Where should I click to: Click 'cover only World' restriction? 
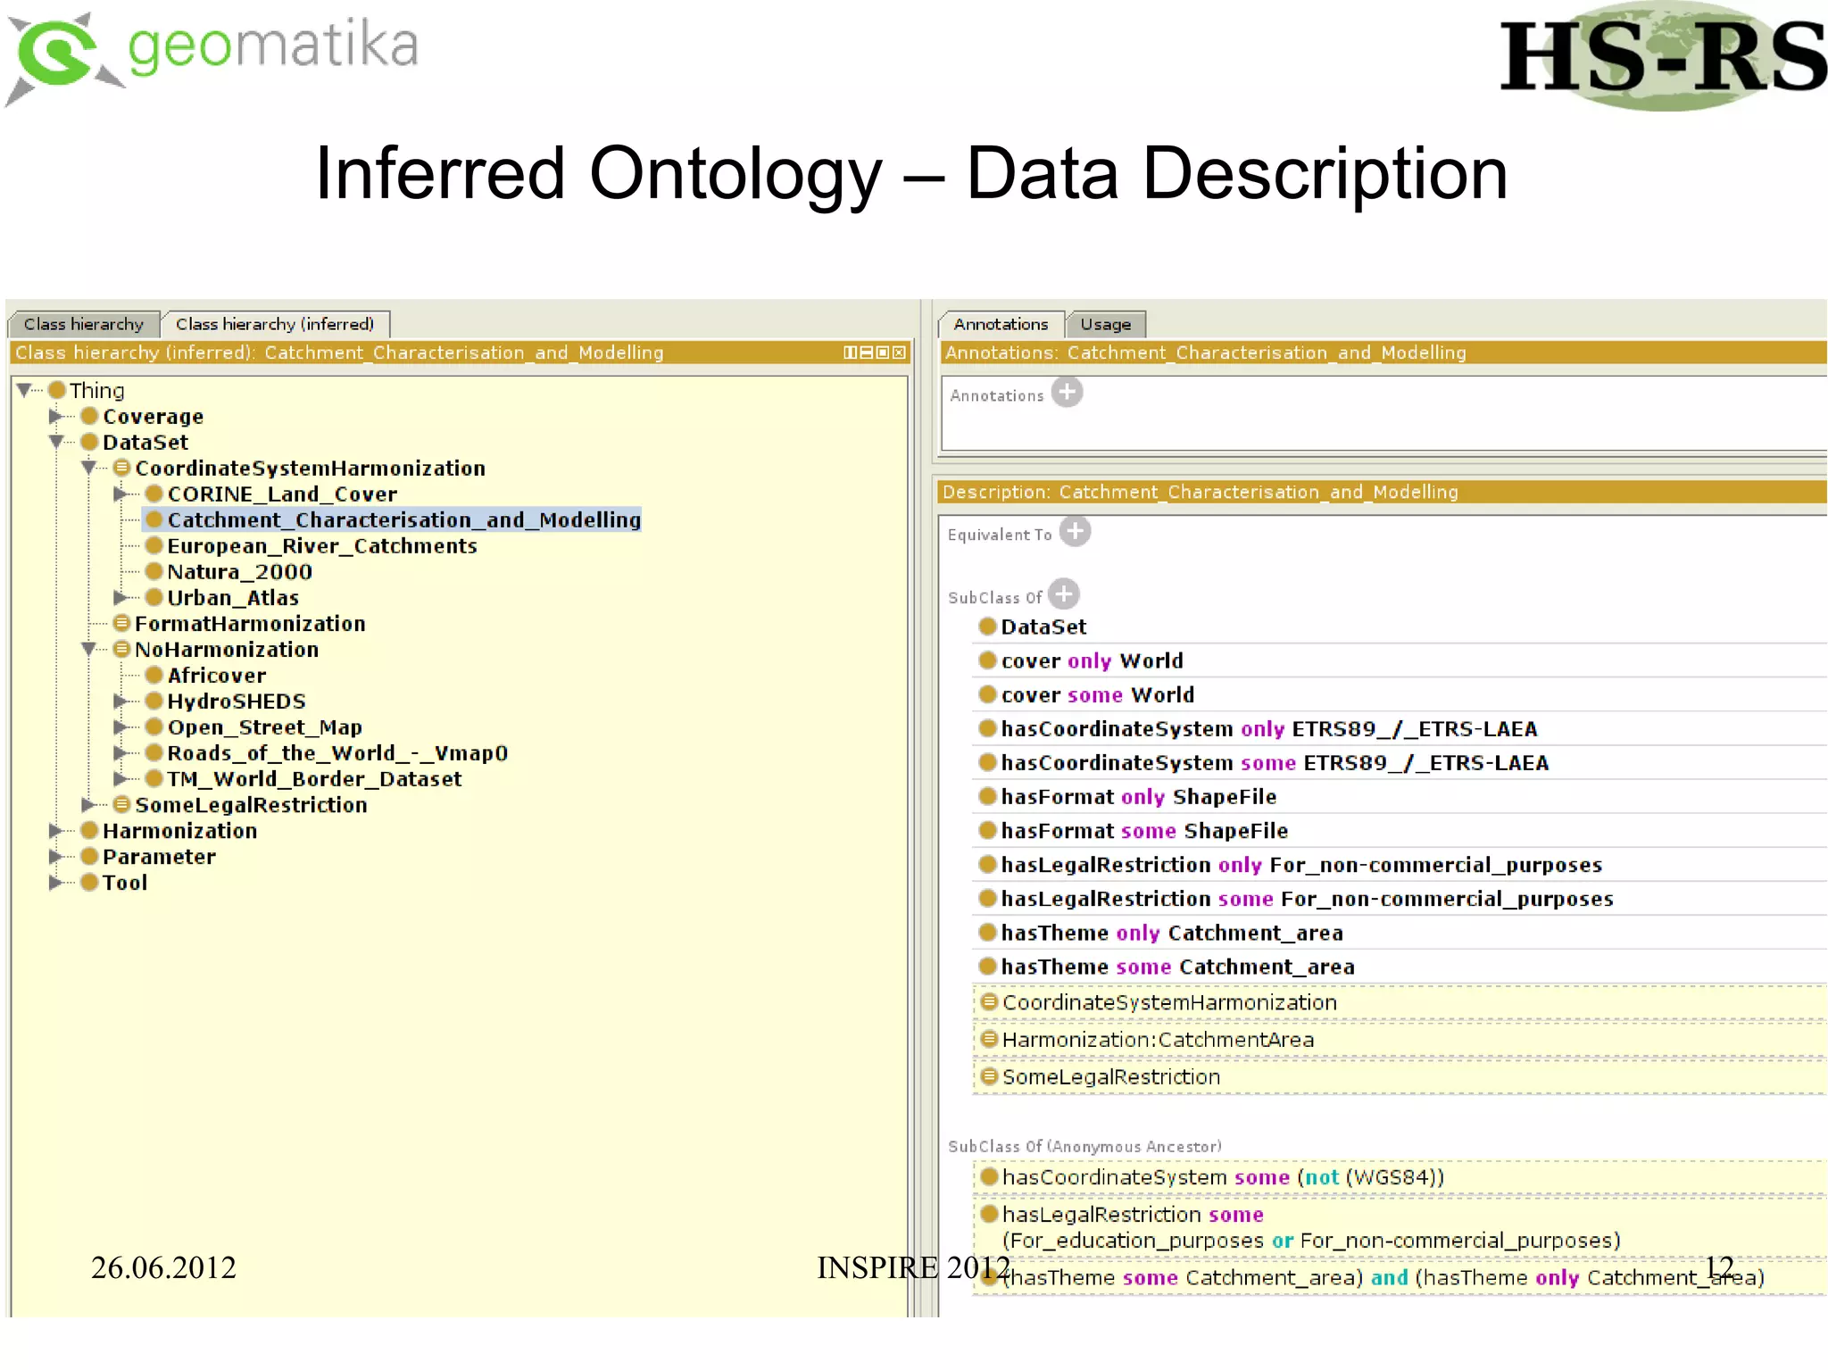click(x=1400, y=660)
